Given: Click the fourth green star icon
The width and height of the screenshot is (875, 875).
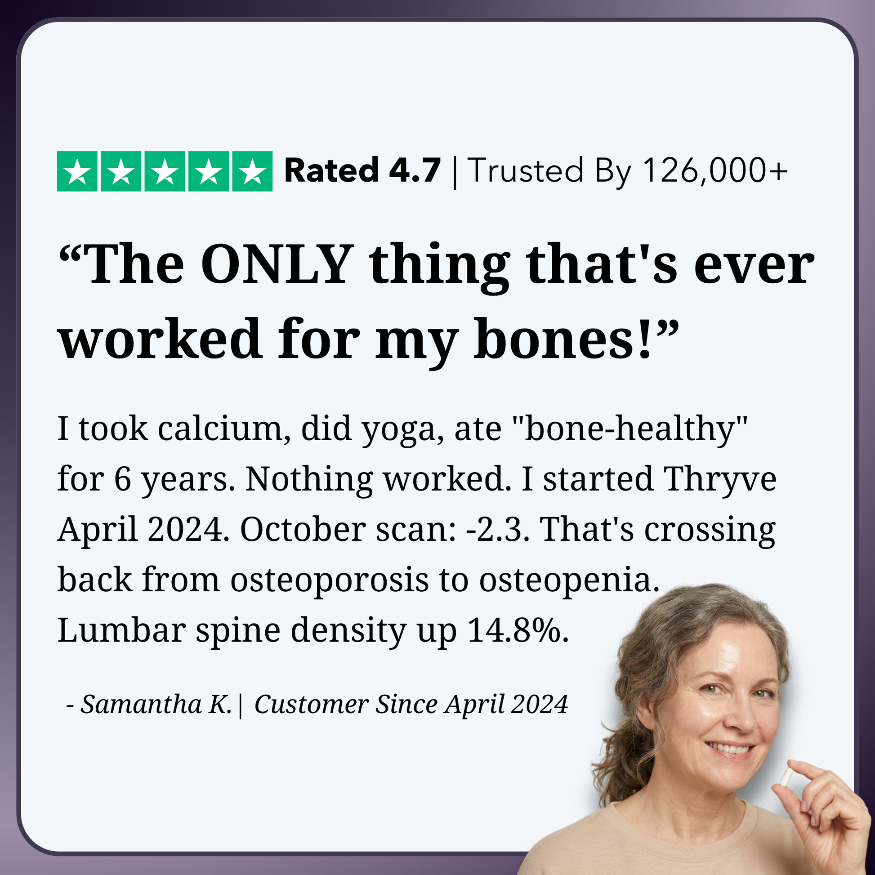Looking at the screenshot, I should pos(209,171).
